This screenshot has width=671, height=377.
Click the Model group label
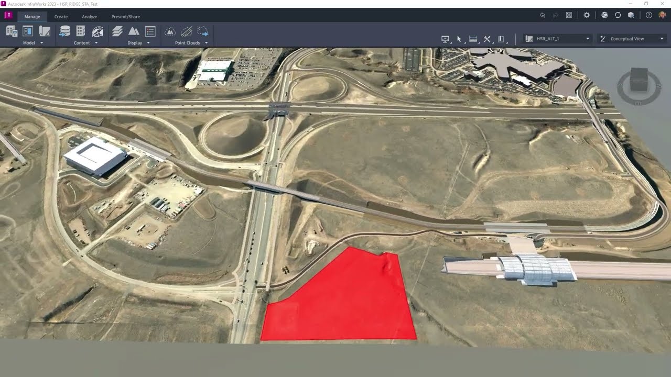tap(29, 43)
